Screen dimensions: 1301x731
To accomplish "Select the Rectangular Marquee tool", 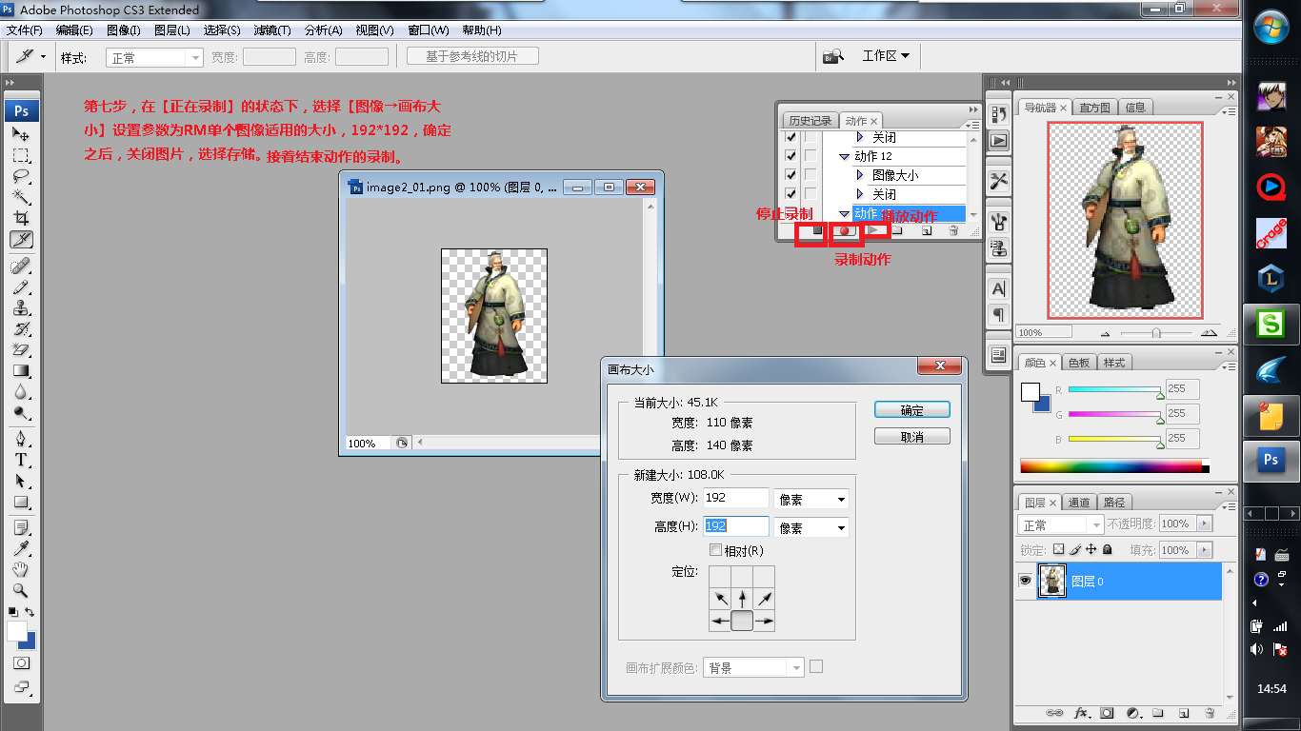I will click(21, 155).
